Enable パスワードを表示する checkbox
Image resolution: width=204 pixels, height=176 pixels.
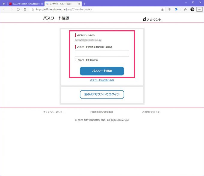pos(76,60)
